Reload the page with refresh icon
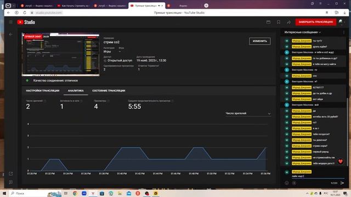The image size is (351, 197). pos(25,13)
